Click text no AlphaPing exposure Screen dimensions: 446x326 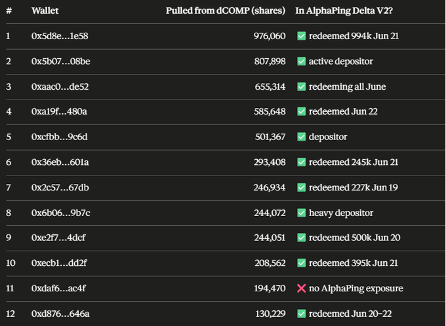356,288
